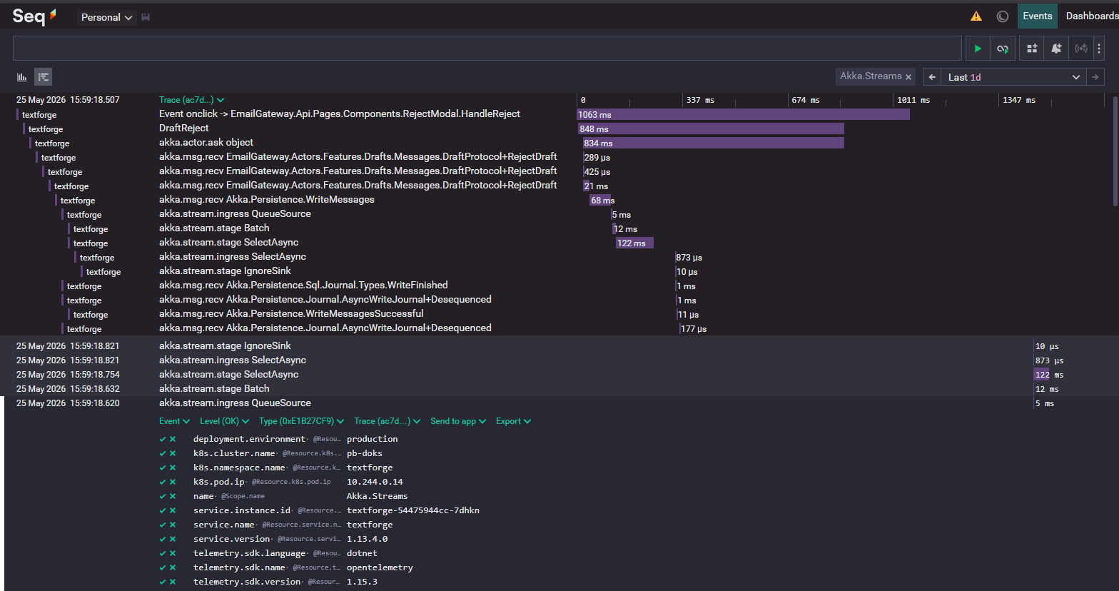Click checkmark to find k8s.namespace.name textforge

point(163,468)
